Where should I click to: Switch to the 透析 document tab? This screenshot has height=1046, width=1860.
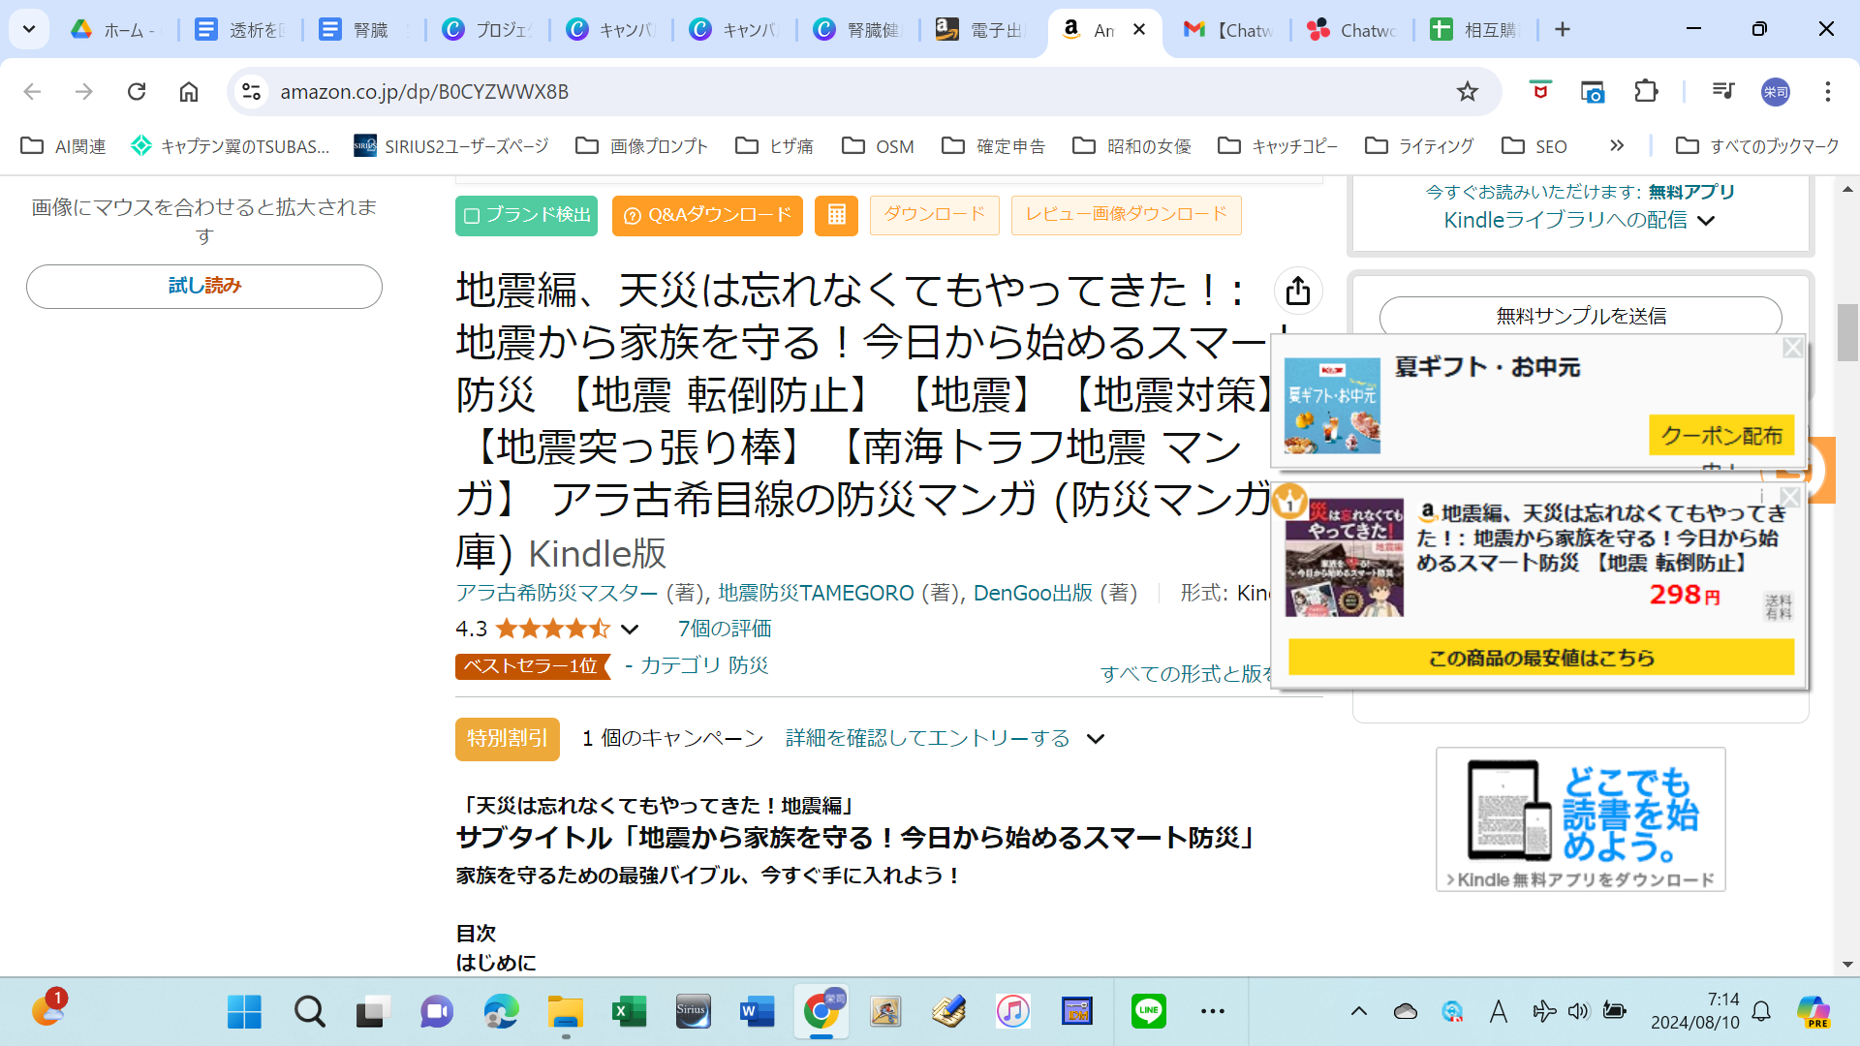[240, 30]
